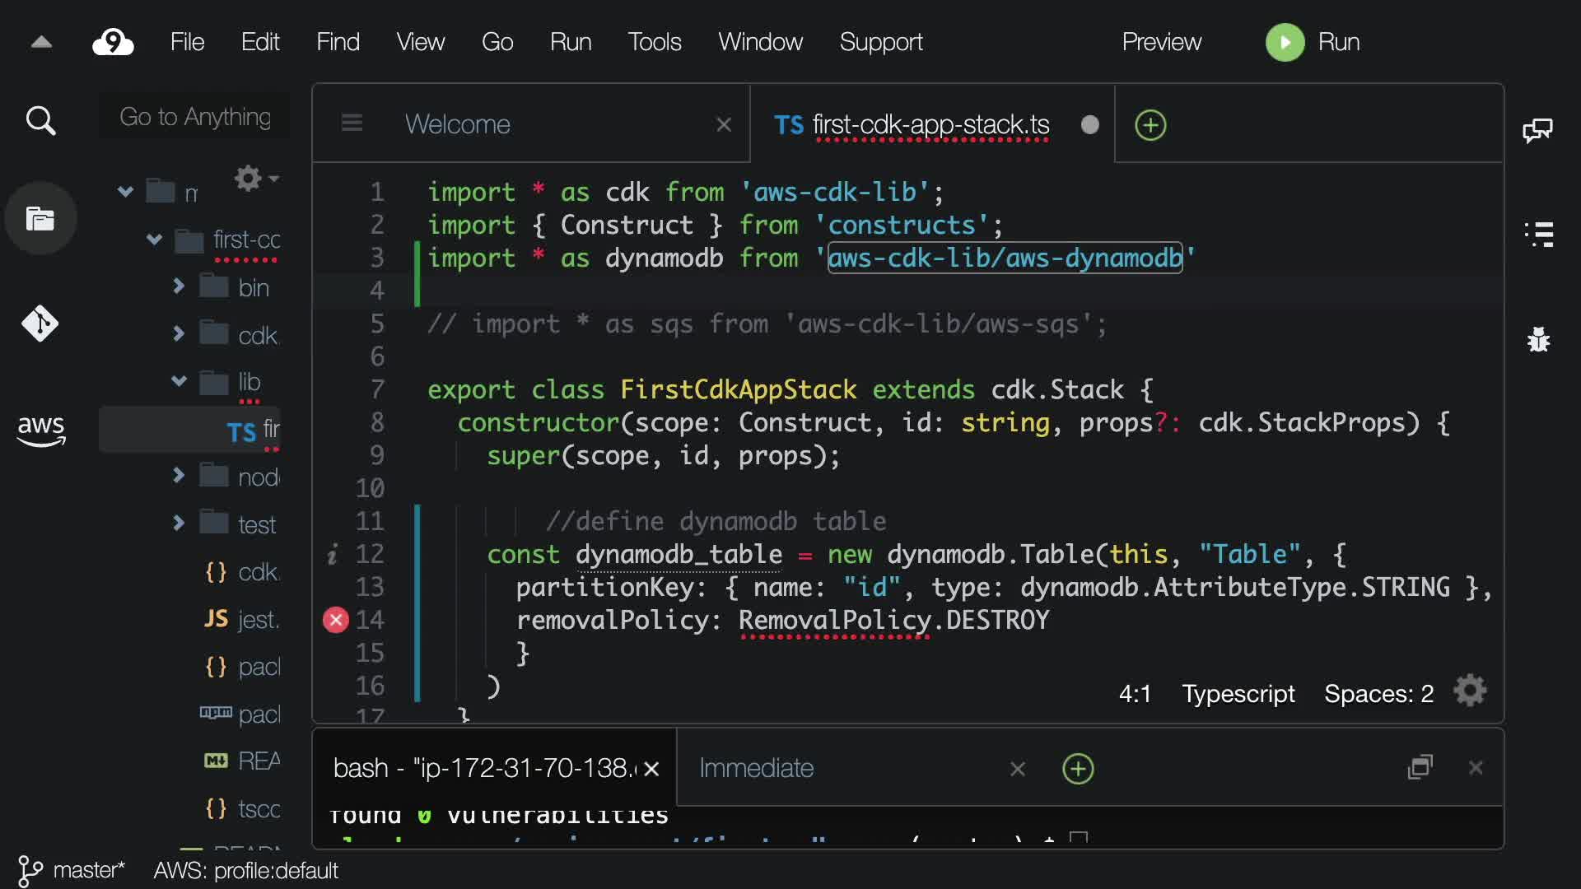The width and height of the screenshot is (1581, 889).
Task: Open the Outline panel icon
Action: [1538, 235]
